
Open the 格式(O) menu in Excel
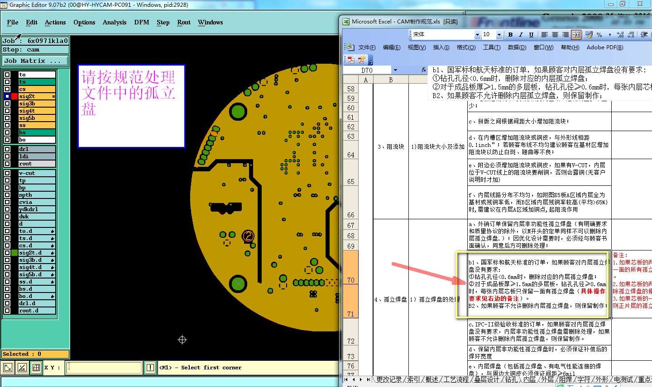[466, 47]
